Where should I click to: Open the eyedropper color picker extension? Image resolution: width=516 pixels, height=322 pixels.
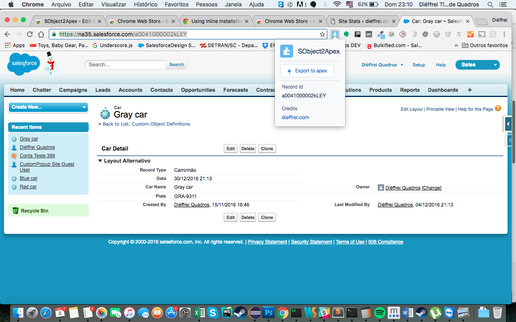380,34
